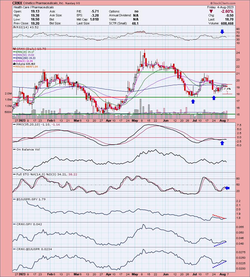
Task: Select the Open price value 19.13
Action: [x=35, y=11]
